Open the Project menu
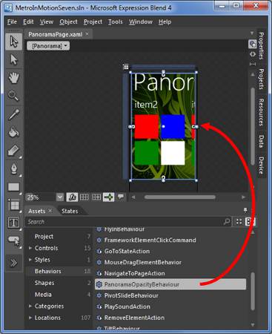The image size is (272, 334). [x=93, y=22]
